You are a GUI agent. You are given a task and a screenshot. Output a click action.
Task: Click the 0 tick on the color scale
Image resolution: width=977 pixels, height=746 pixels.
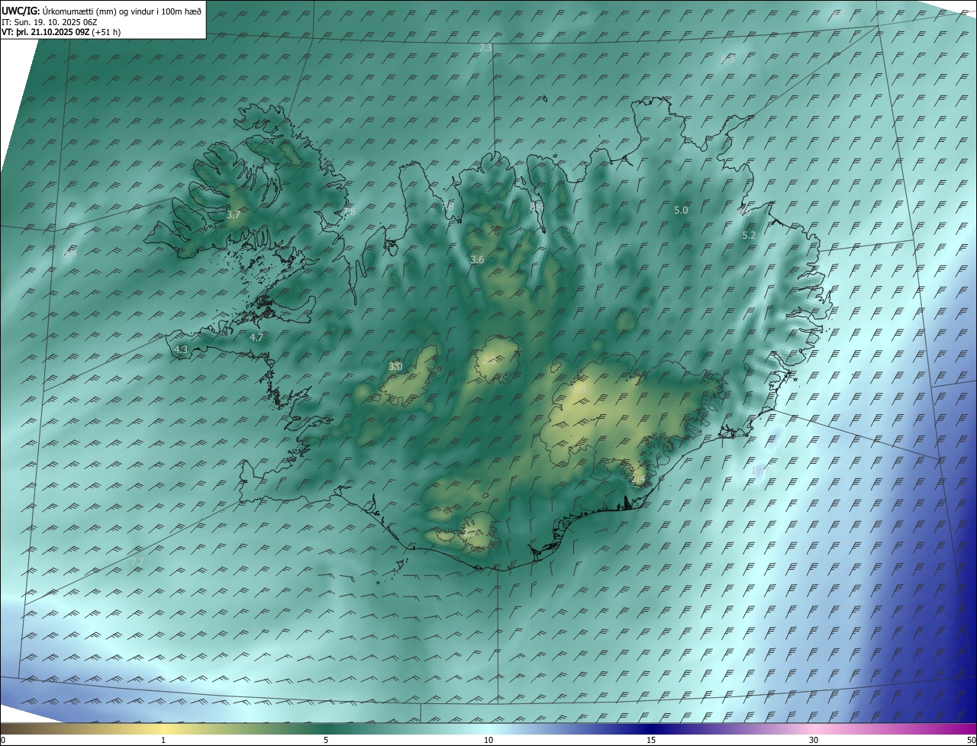[x=3, y=740]
